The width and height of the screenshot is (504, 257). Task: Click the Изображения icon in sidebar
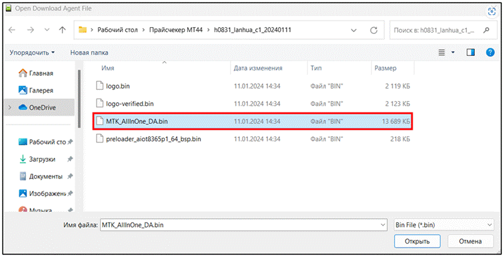[23, 194]
